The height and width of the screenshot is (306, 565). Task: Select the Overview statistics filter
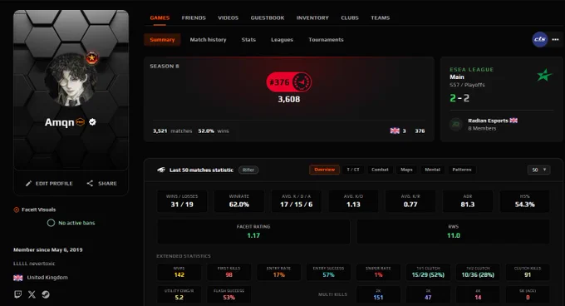pyautogui.click(x=324, y=170)
